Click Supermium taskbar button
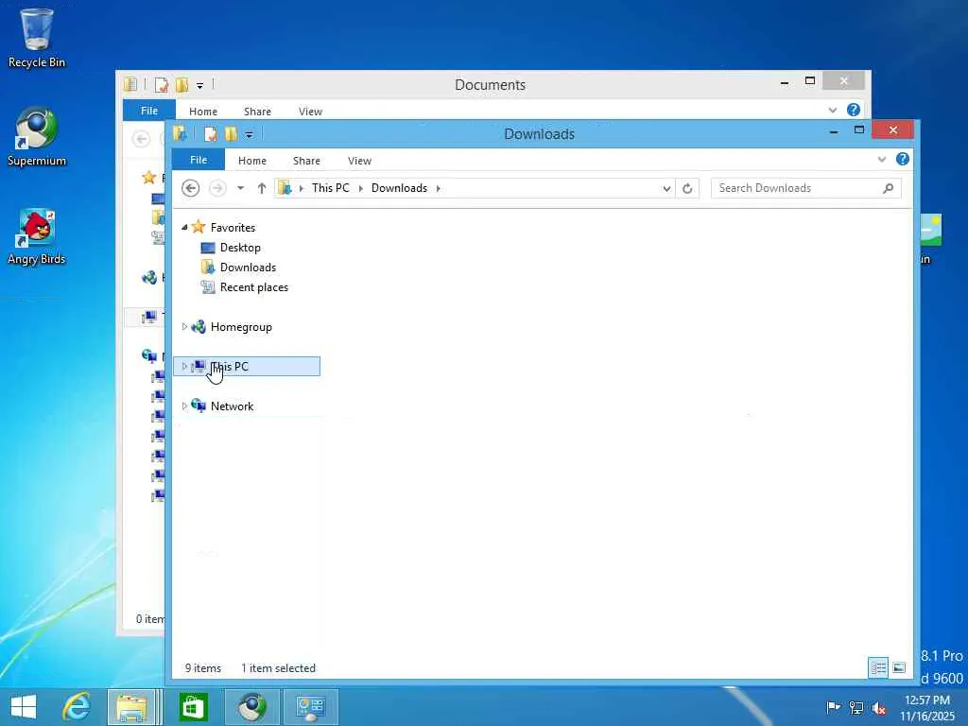The height and width of the screenshot is (726, 968). tap(251, 707)
